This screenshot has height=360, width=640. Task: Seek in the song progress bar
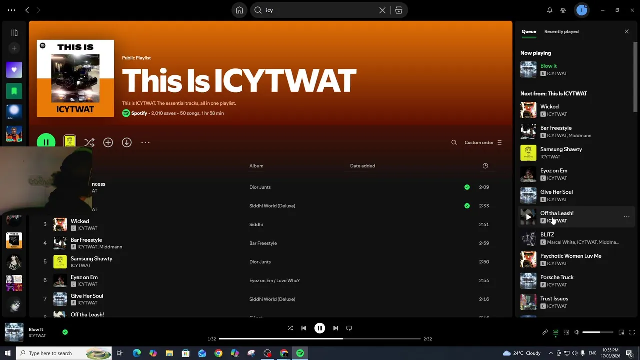pyautogui.click(x=320, y=339)
